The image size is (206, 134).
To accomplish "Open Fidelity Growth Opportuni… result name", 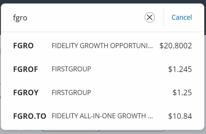I will point(102,46).
